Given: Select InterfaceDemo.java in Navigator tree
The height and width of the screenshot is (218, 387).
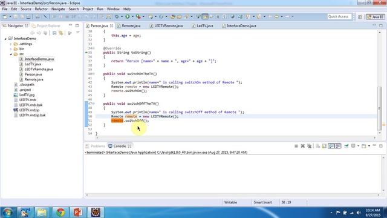Looking at the screenshot, I should [39, 59].
